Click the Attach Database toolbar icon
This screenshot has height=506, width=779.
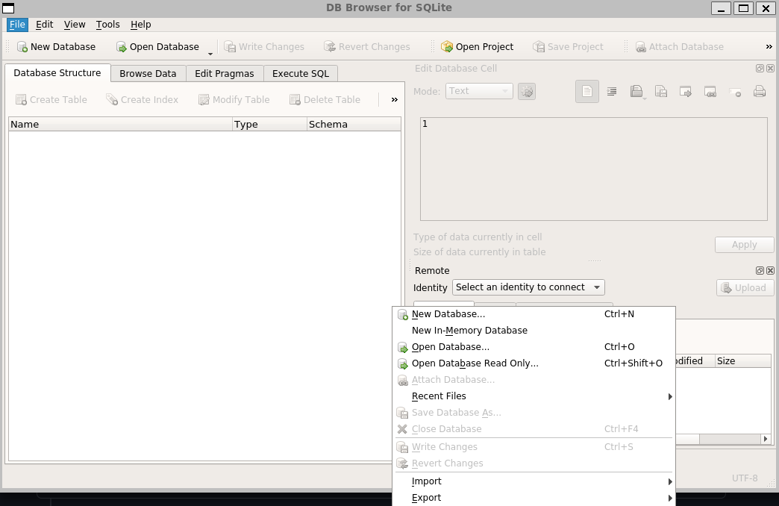[680, 46]
